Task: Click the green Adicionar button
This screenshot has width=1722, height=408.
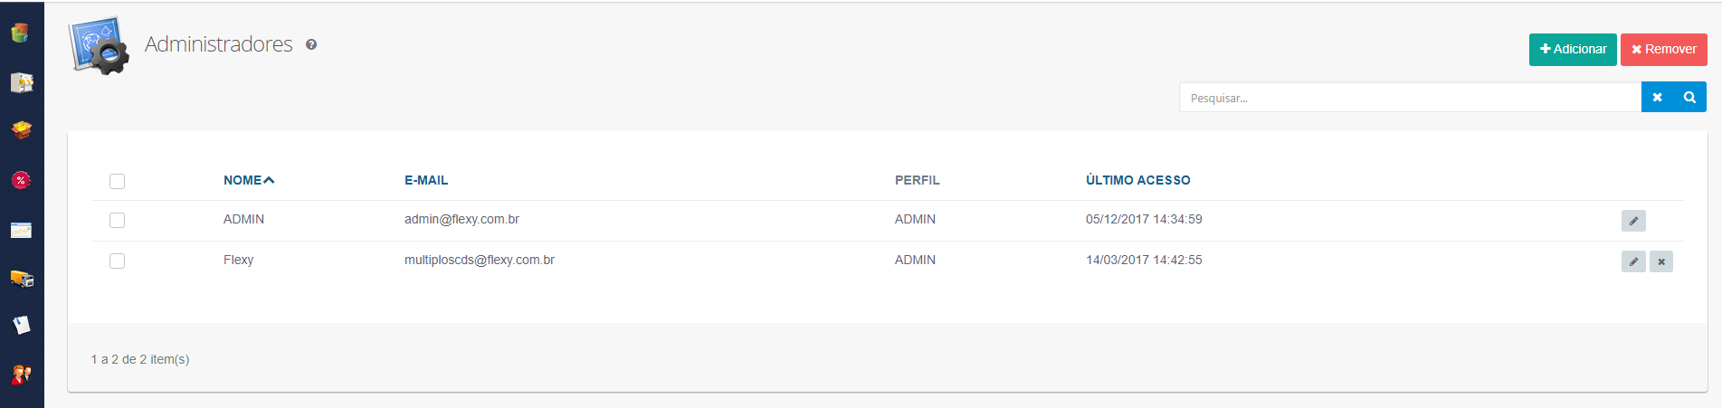Action: tap(1573, 50)
